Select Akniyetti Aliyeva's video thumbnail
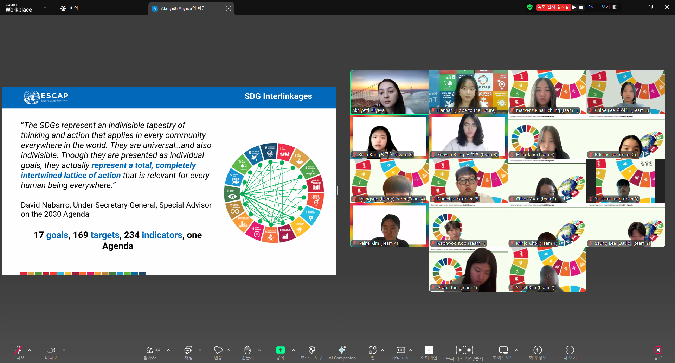This screenshot has width=675, height=363. (x=389, y=92)
